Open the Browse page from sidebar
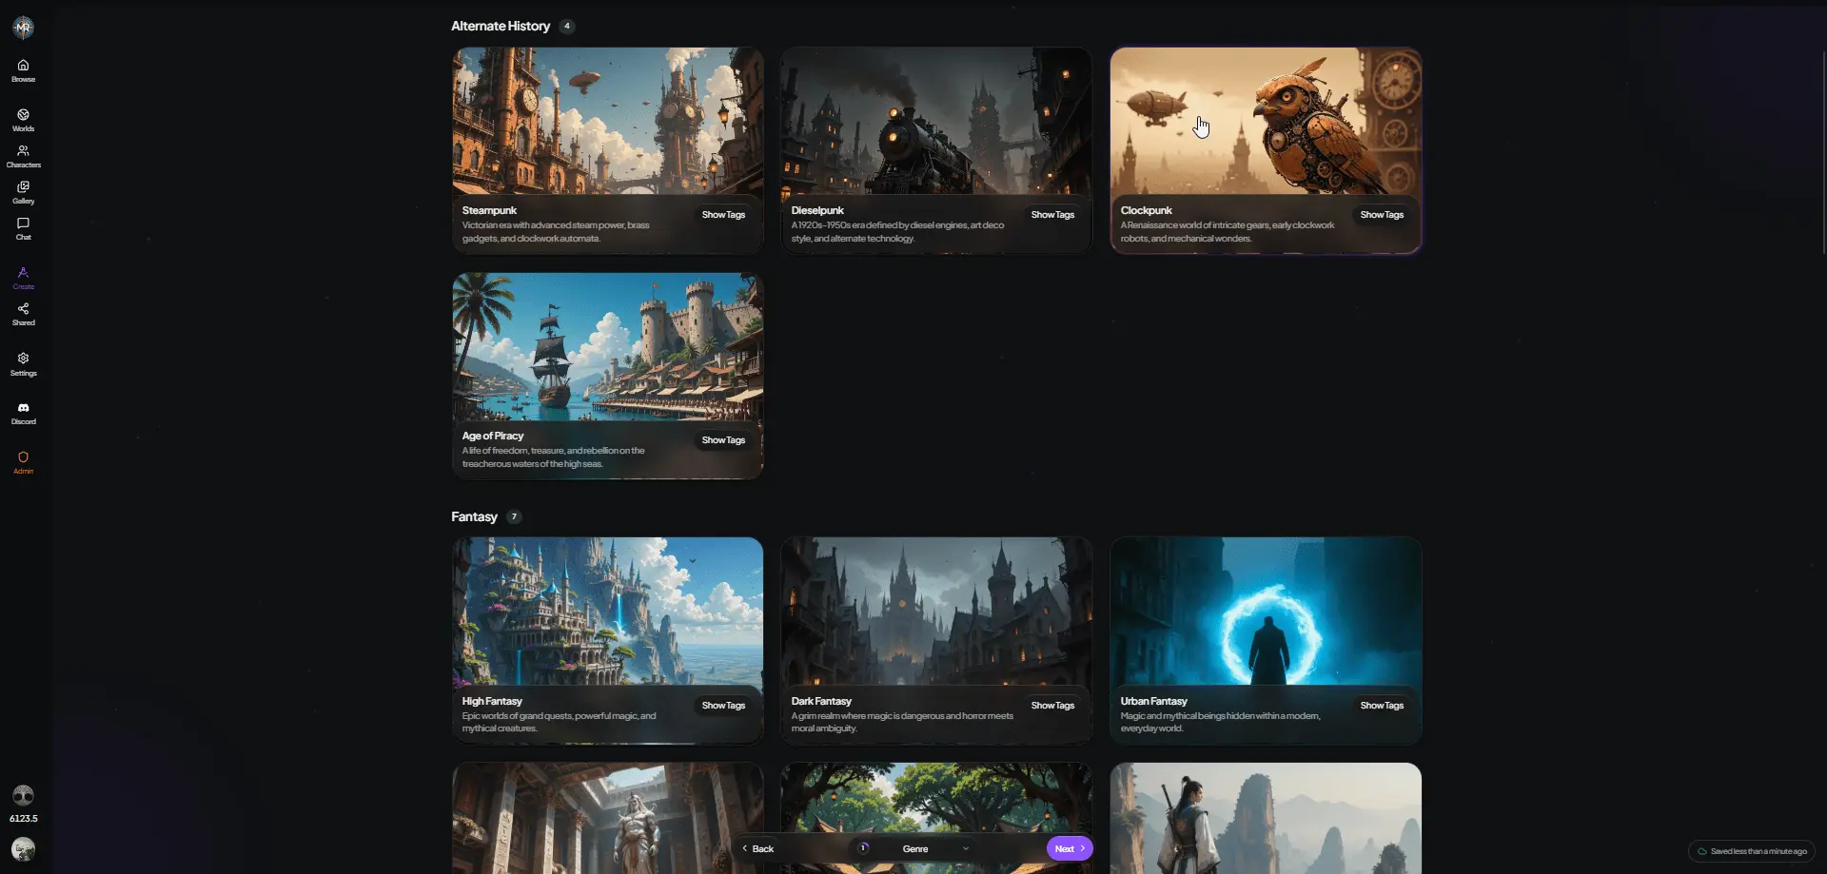Viewport: 1827px width, 874px height. coord(23,70)
